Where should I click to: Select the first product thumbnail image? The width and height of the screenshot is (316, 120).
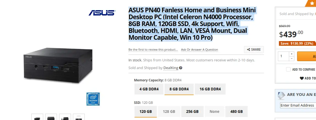pyautogui.click(x=37, y=117)
